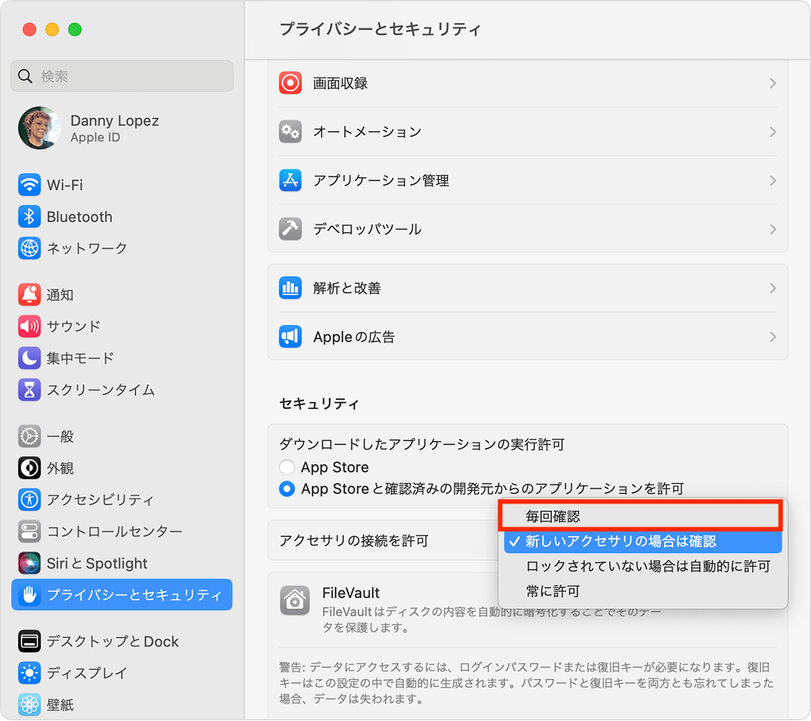Click the FileVault title text

tap(351, 593)
